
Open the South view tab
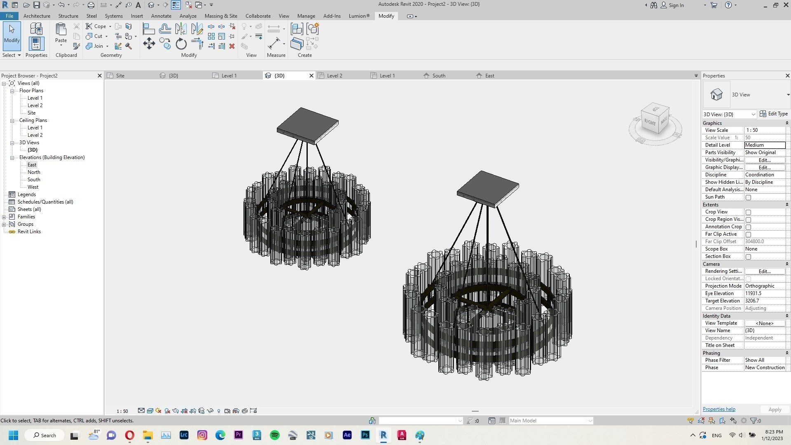point(438,75)
